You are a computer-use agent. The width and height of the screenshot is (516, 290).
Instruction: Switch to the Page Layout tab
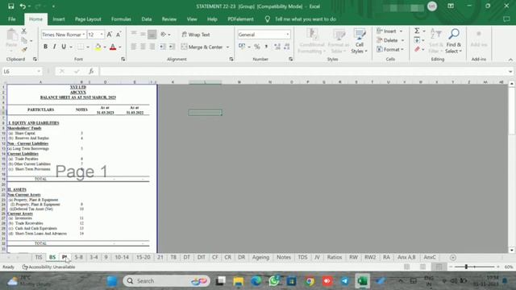[x=88, y=19]
